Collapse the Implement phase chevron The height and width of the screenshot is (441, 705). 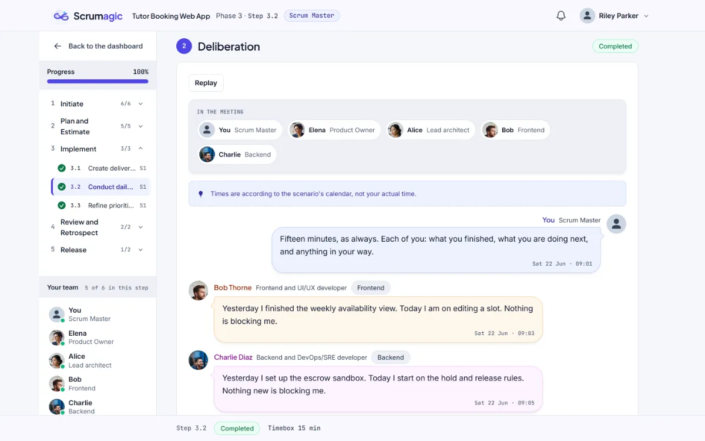pos(140,149)
